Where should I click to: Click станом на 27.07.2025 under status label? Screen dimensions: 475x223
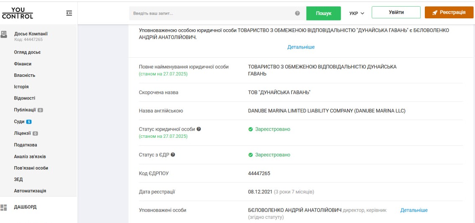coord(163,136)
